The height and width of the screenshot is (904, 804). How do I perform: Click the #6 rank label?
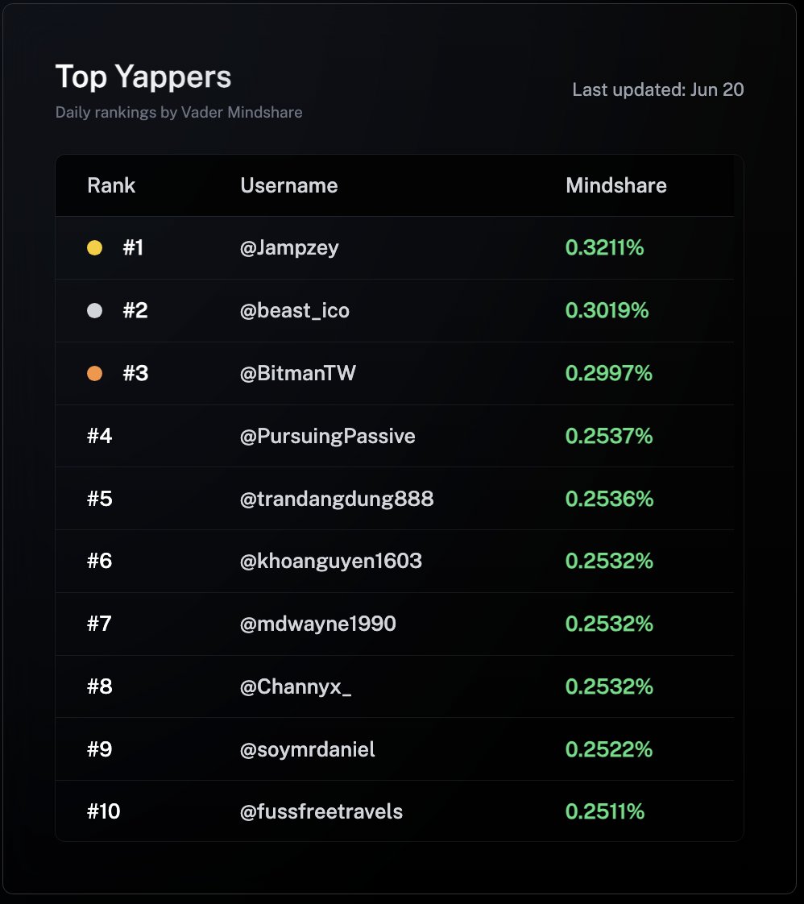tap(99, 561)
